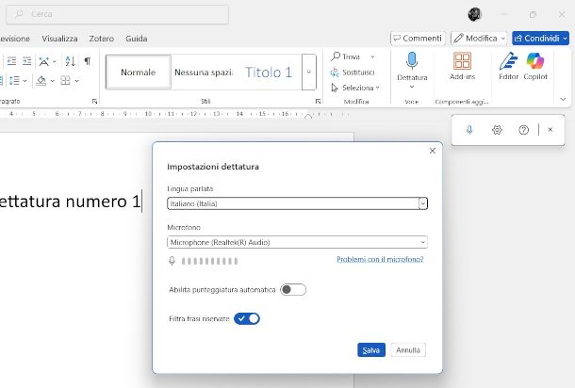Open Copilot from the ribbon

pos(535,65)
